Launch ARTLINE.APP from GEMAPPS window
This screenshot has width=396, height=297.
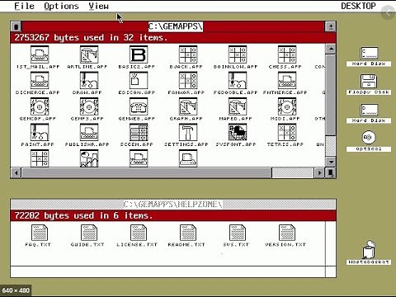(x=89, y=54)
